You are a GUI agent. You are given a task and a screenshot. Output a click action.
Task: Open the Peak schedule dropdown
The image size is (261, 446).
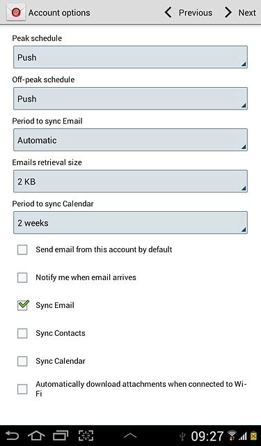tap(130, 57)
